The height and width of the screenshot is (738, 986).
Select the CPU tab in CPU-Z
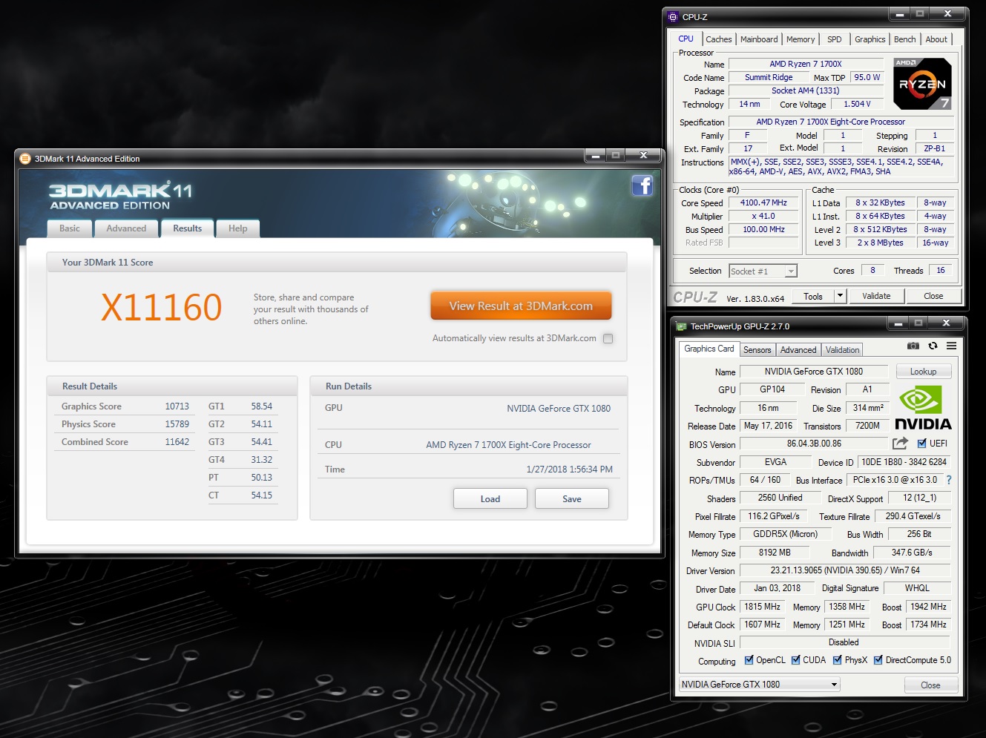(686, 39)
